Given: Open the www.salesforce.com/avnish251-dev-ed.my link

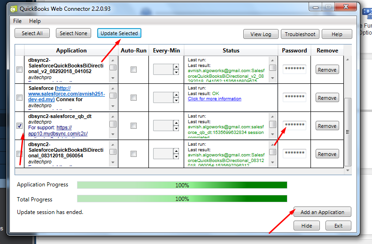Looking at the screenshot, I should pos(66,94).
